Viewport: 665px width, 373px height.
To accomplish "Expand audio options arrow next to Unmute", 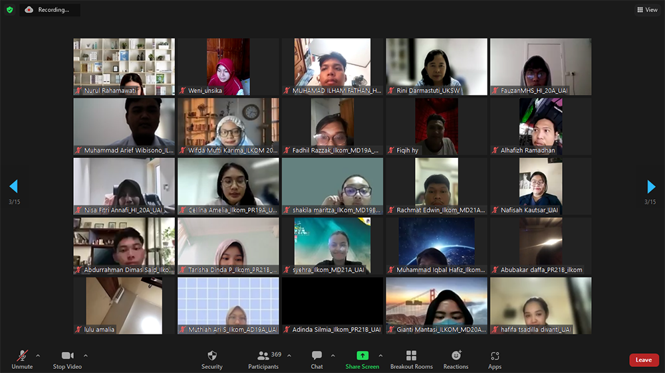I will coord(38,356).
